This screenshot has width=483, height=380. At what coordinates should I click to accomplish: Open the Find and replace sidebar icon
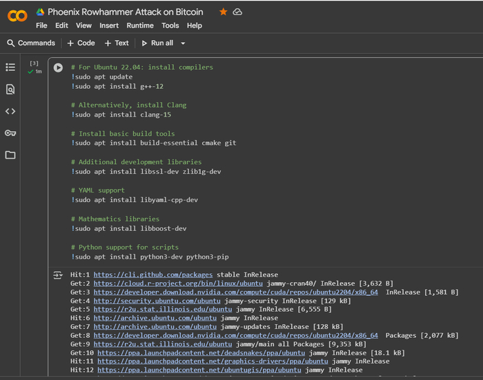tap(10, 89)
